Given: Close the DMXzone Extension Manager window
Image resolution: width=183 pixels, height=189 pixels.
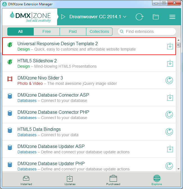Looking at the screenshot, I should coord(174,3).
